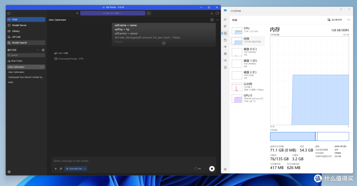Select the highlighted 'class Cyberware:' chat

[26, 67]
